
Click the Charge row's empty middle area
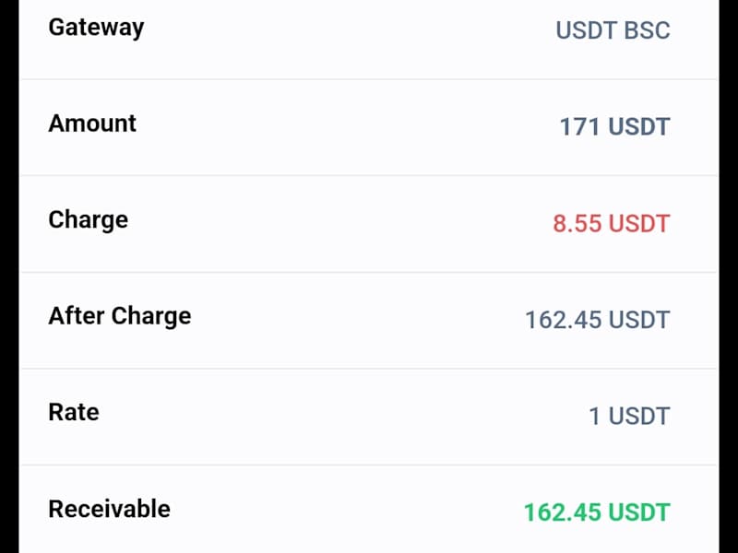[339, 223]
